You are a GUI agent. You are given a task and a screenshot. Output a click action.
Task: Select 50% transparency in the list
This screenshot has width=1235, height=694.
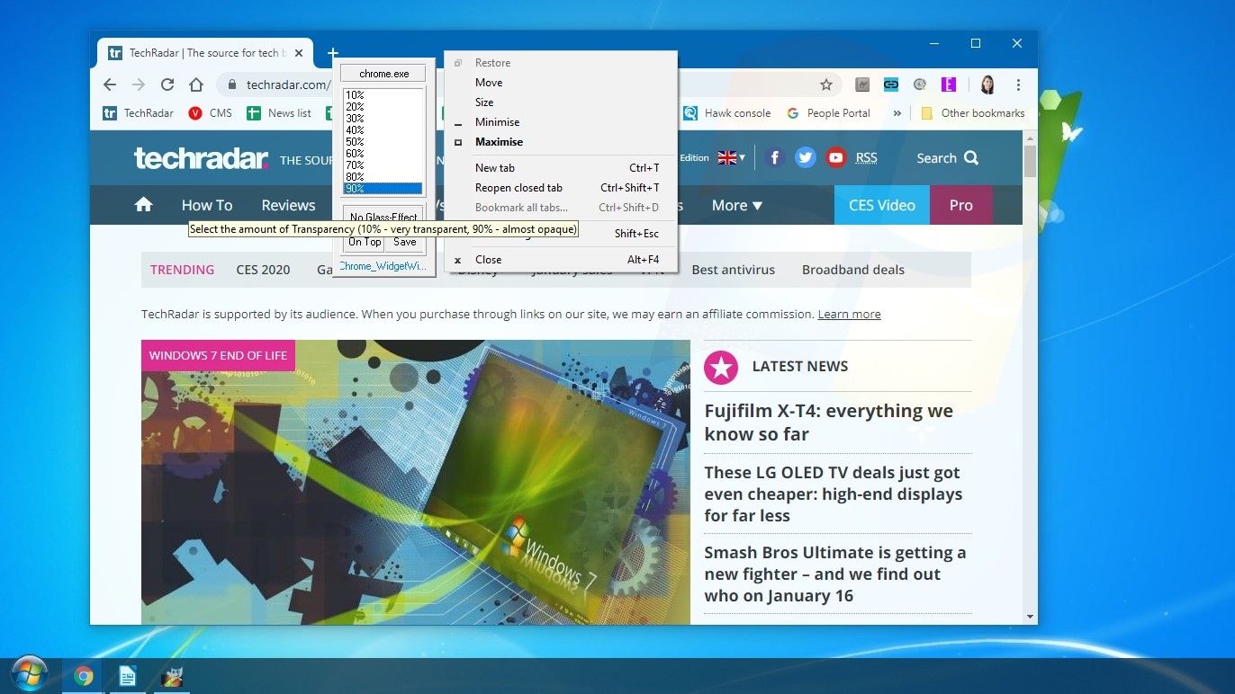(x=383, y=142)
